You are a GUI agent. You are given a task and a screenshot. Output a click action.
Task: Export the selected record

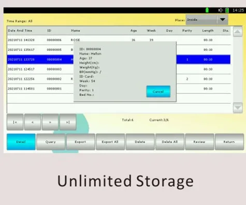pos(80,142)
